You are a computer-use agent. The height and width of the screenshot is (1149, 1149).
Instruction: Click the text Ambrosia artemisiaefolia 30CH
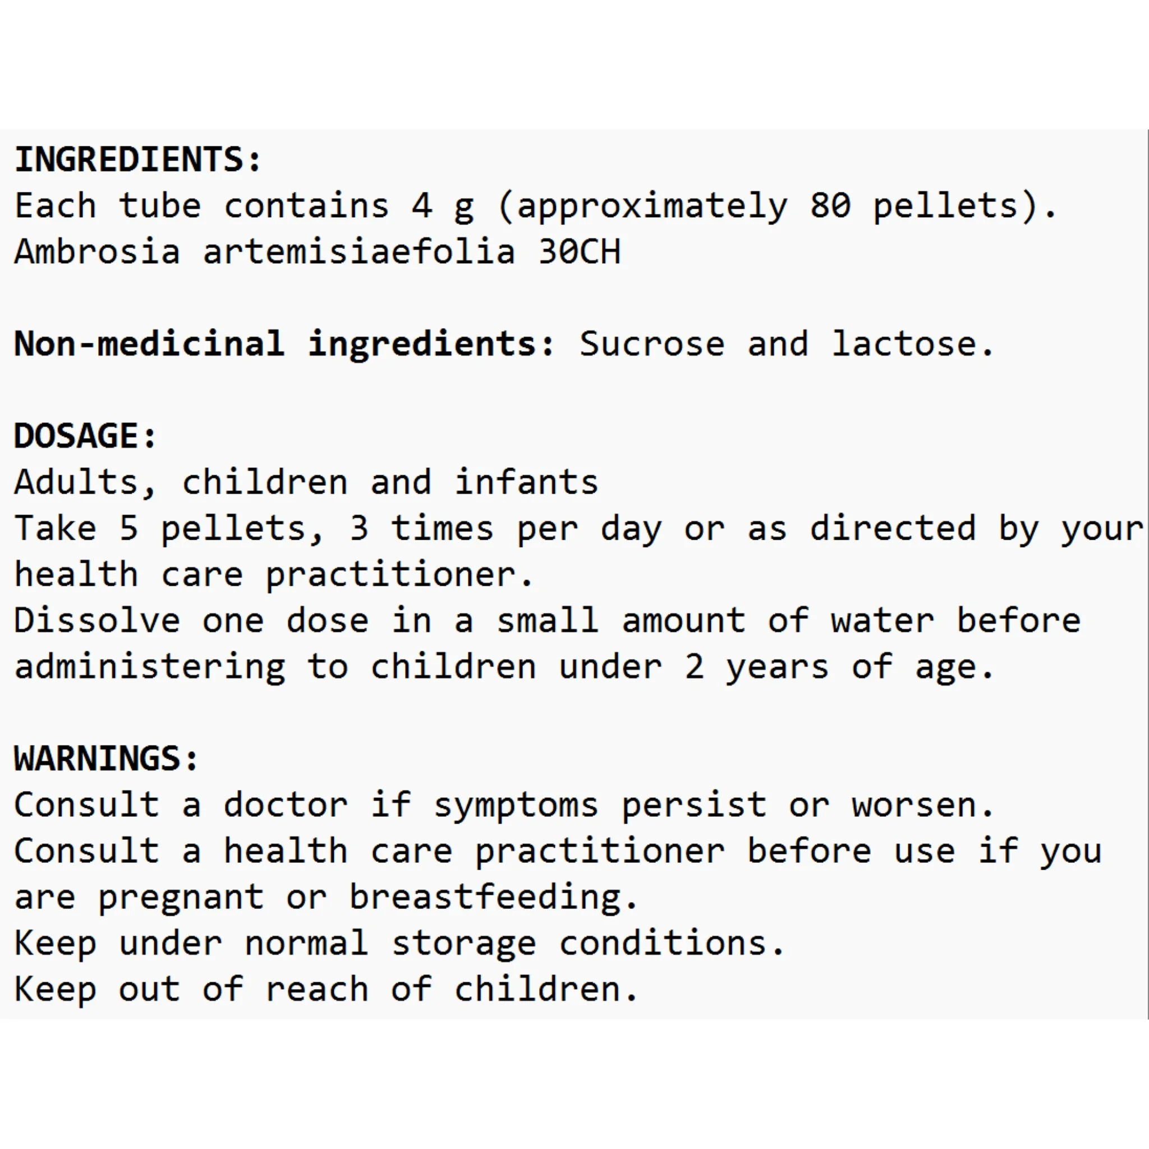(318, 251)
